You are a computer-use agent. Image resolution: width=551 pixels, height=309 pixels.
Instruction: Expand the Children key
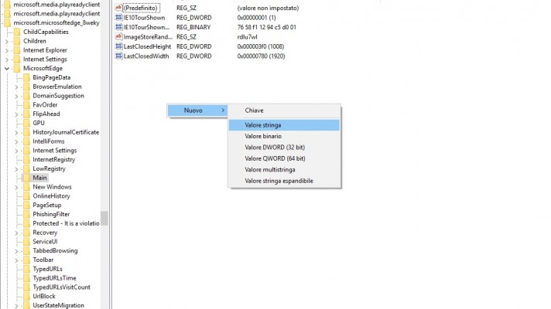(x=7, y=41)
